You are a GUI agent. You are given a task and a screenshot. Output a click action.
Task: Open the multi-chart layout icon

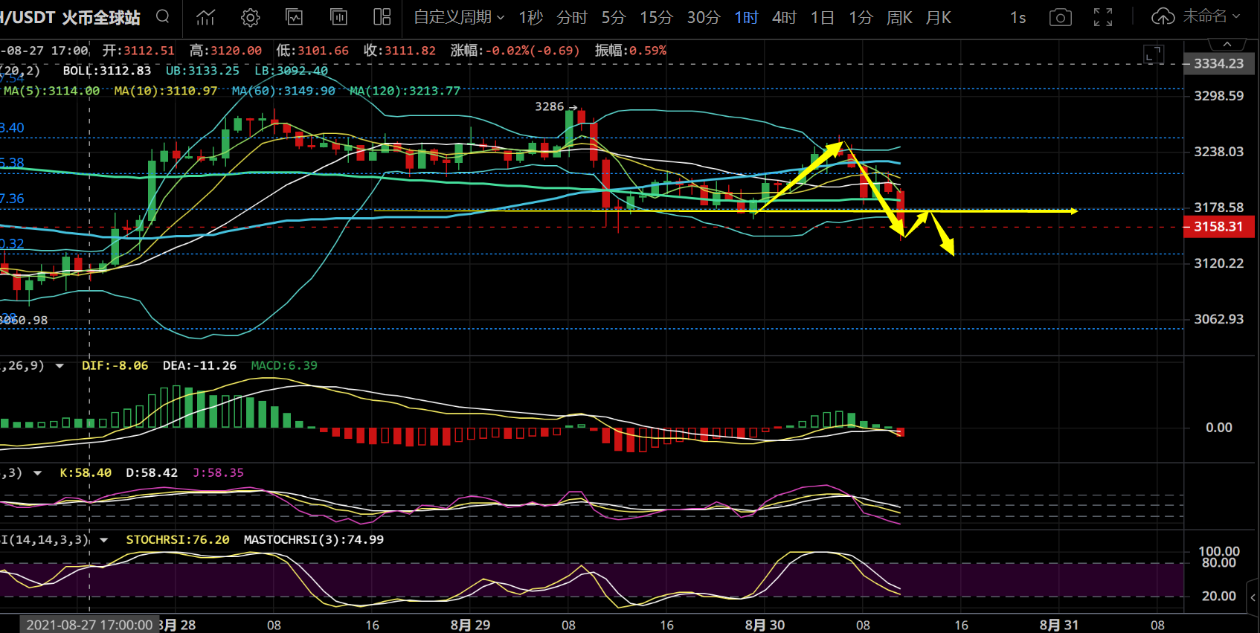[382, 17]
